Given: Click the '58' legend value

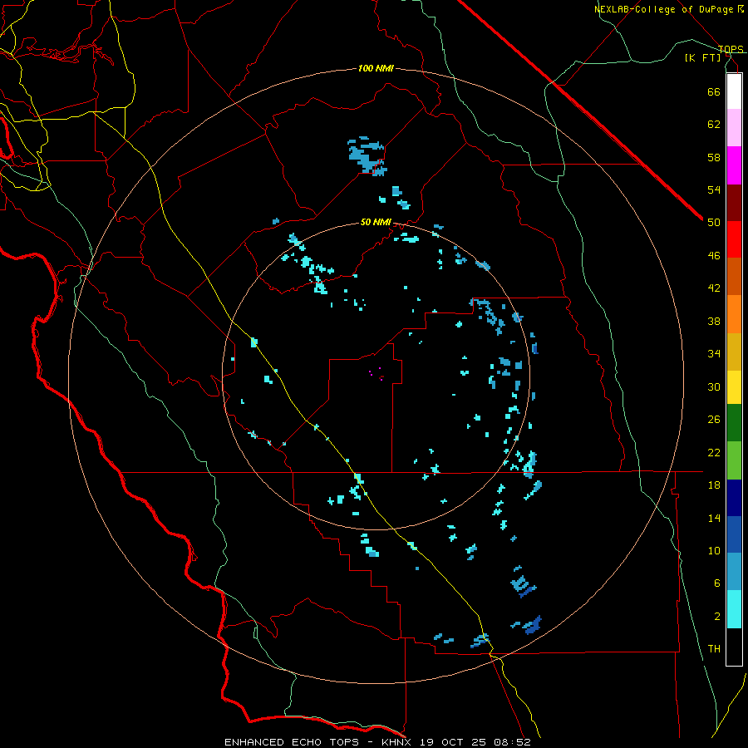Looking at the screenshot, I should click(714, 157).
